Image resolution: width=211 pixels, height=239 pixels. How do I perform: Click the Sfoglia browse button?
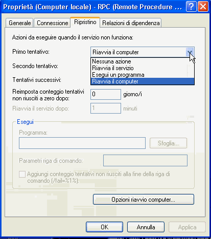(168, 143)
